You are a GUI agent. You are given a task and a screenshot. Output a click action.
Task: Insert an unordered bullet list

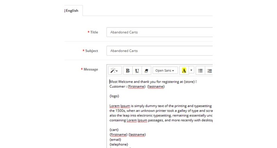[200, 70]
